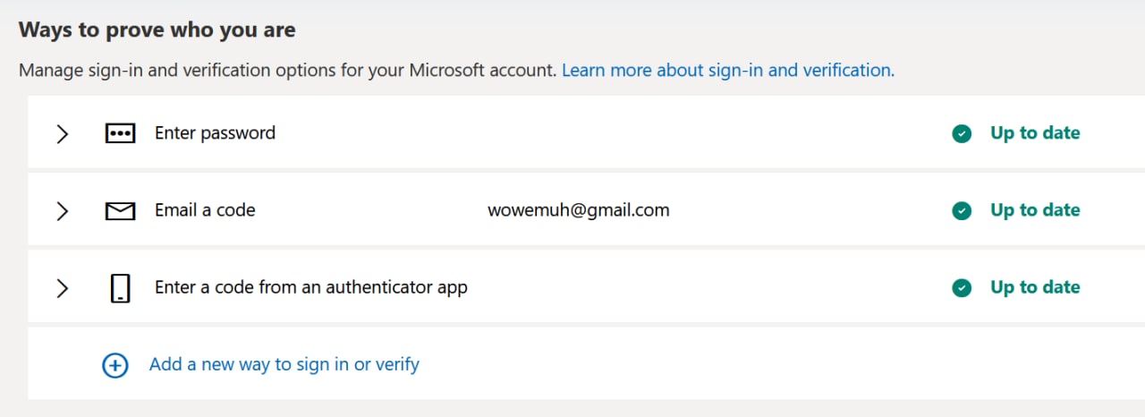
Task: Click Up to date status for password
Action: pyautogui.click(x=1035, y=133)
